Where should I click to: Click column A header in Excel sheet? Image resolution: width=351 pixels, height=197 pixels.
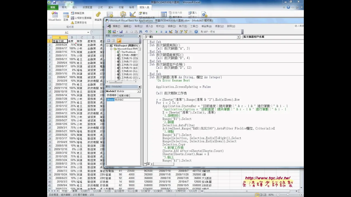[60, 37]
